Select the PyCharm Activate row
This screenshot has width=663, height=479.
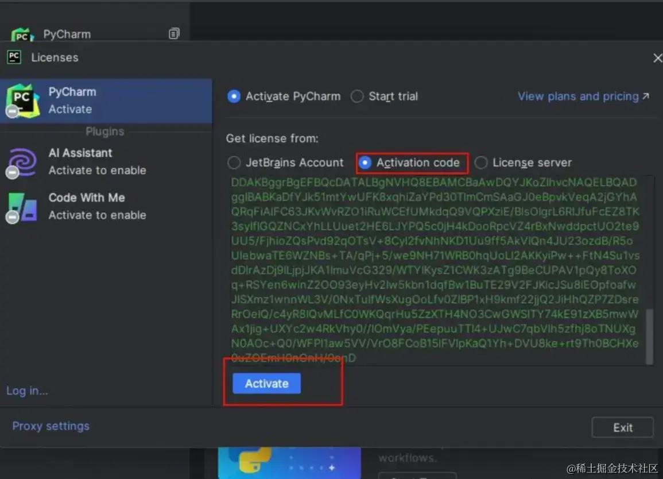point(106,101)
